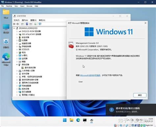
Task: Expand the DVD/CD-ROM drives node
Action: [17, 31]
